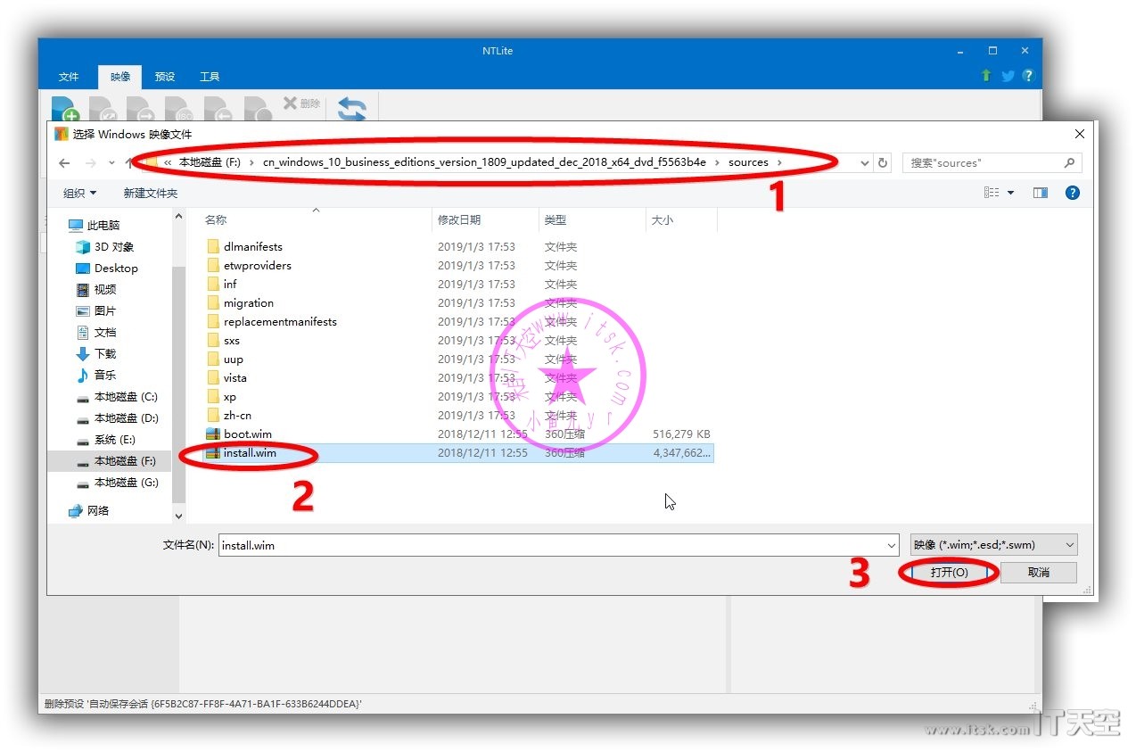Expand the 文件名 history dropdown arrow

(x=892, y=545)
